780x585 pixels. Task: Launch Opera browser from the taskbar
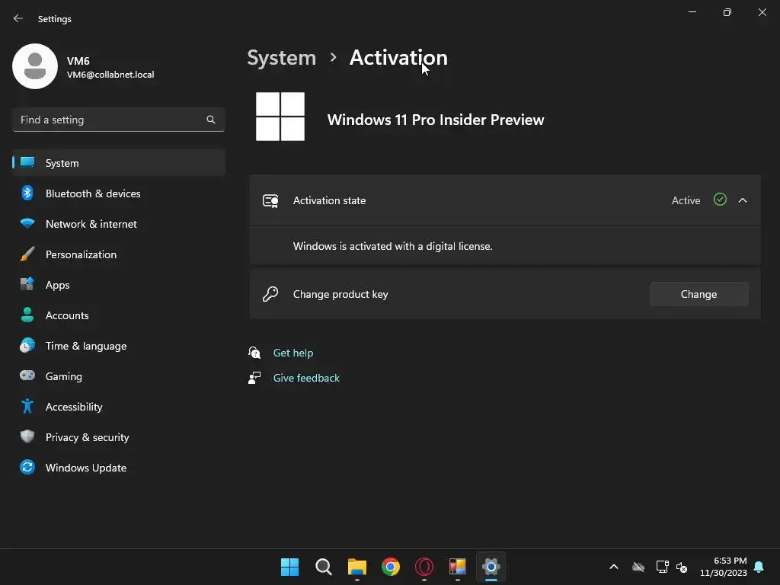pos(424,567)
